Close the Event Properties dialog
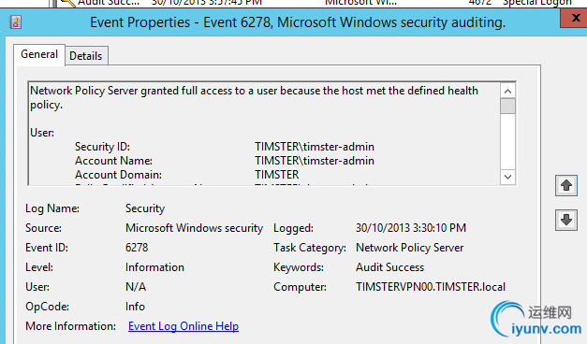This screenshot has height=344, width=587. pyautogui.click(x=576, y=18)
